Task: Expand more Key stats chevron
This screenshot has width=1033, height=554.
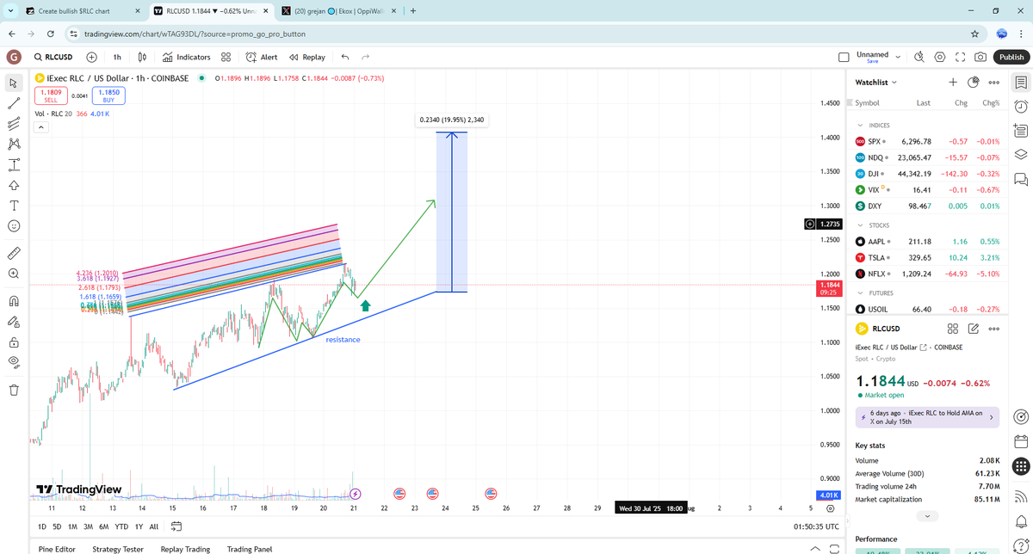Action: pos(927,515)
